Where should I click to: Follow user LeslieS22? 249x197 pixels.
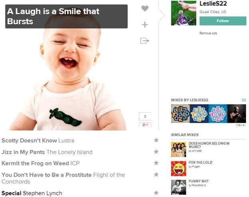pyautogui.click(x=223, y=21)
